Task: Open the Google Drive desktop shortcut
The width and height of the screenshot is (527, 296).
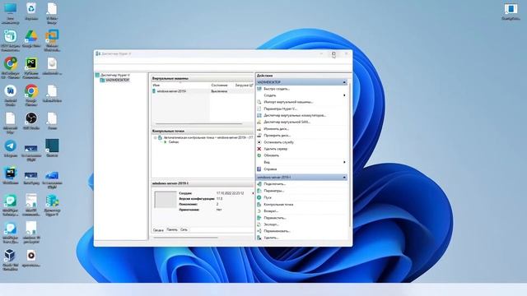Action: (31, 39)
